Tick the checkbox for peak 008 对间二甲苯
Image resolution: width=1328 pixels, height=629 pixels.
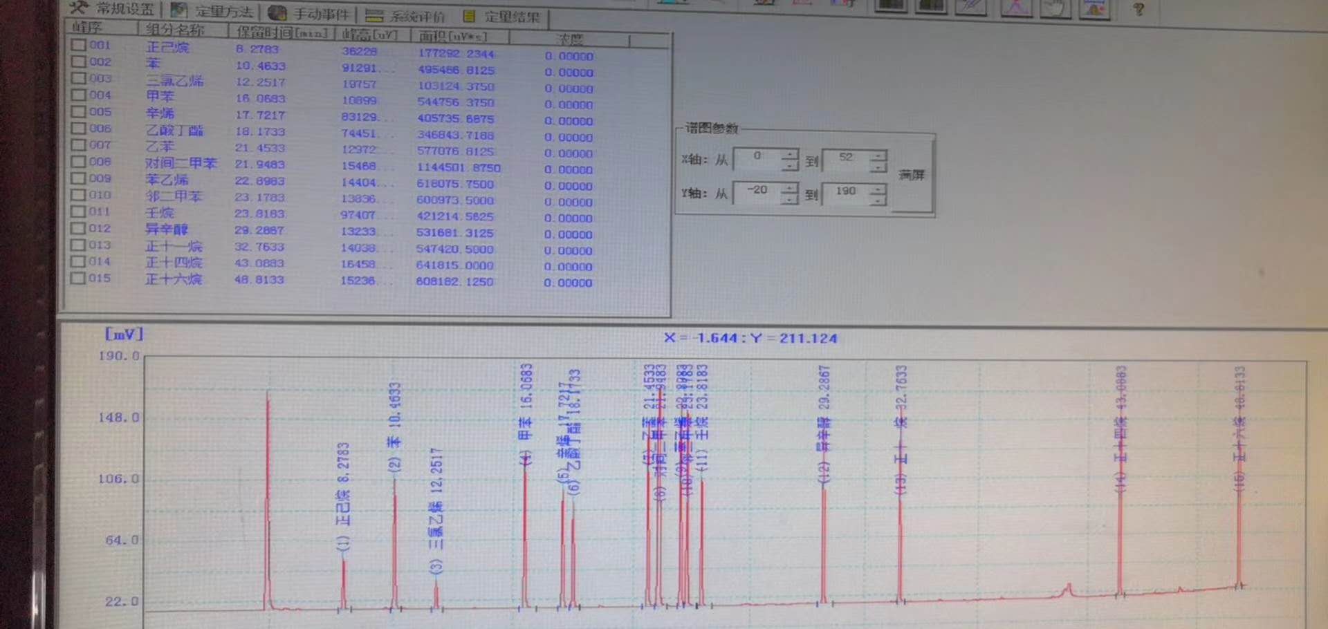(x=78, y=162)
